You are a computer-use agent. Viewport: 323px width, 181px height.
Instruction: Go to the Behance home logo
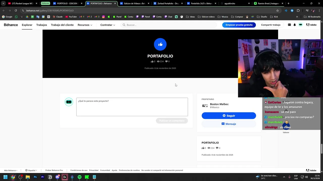(11, 25)
